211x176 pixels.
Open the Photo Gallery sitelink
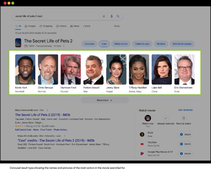(60, 130)
